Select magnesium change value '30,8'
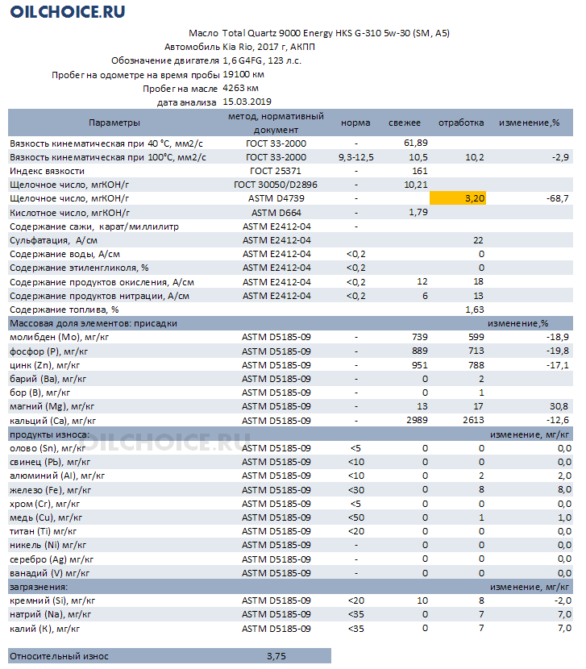586x669 pixels. click(x=559, y=406)
